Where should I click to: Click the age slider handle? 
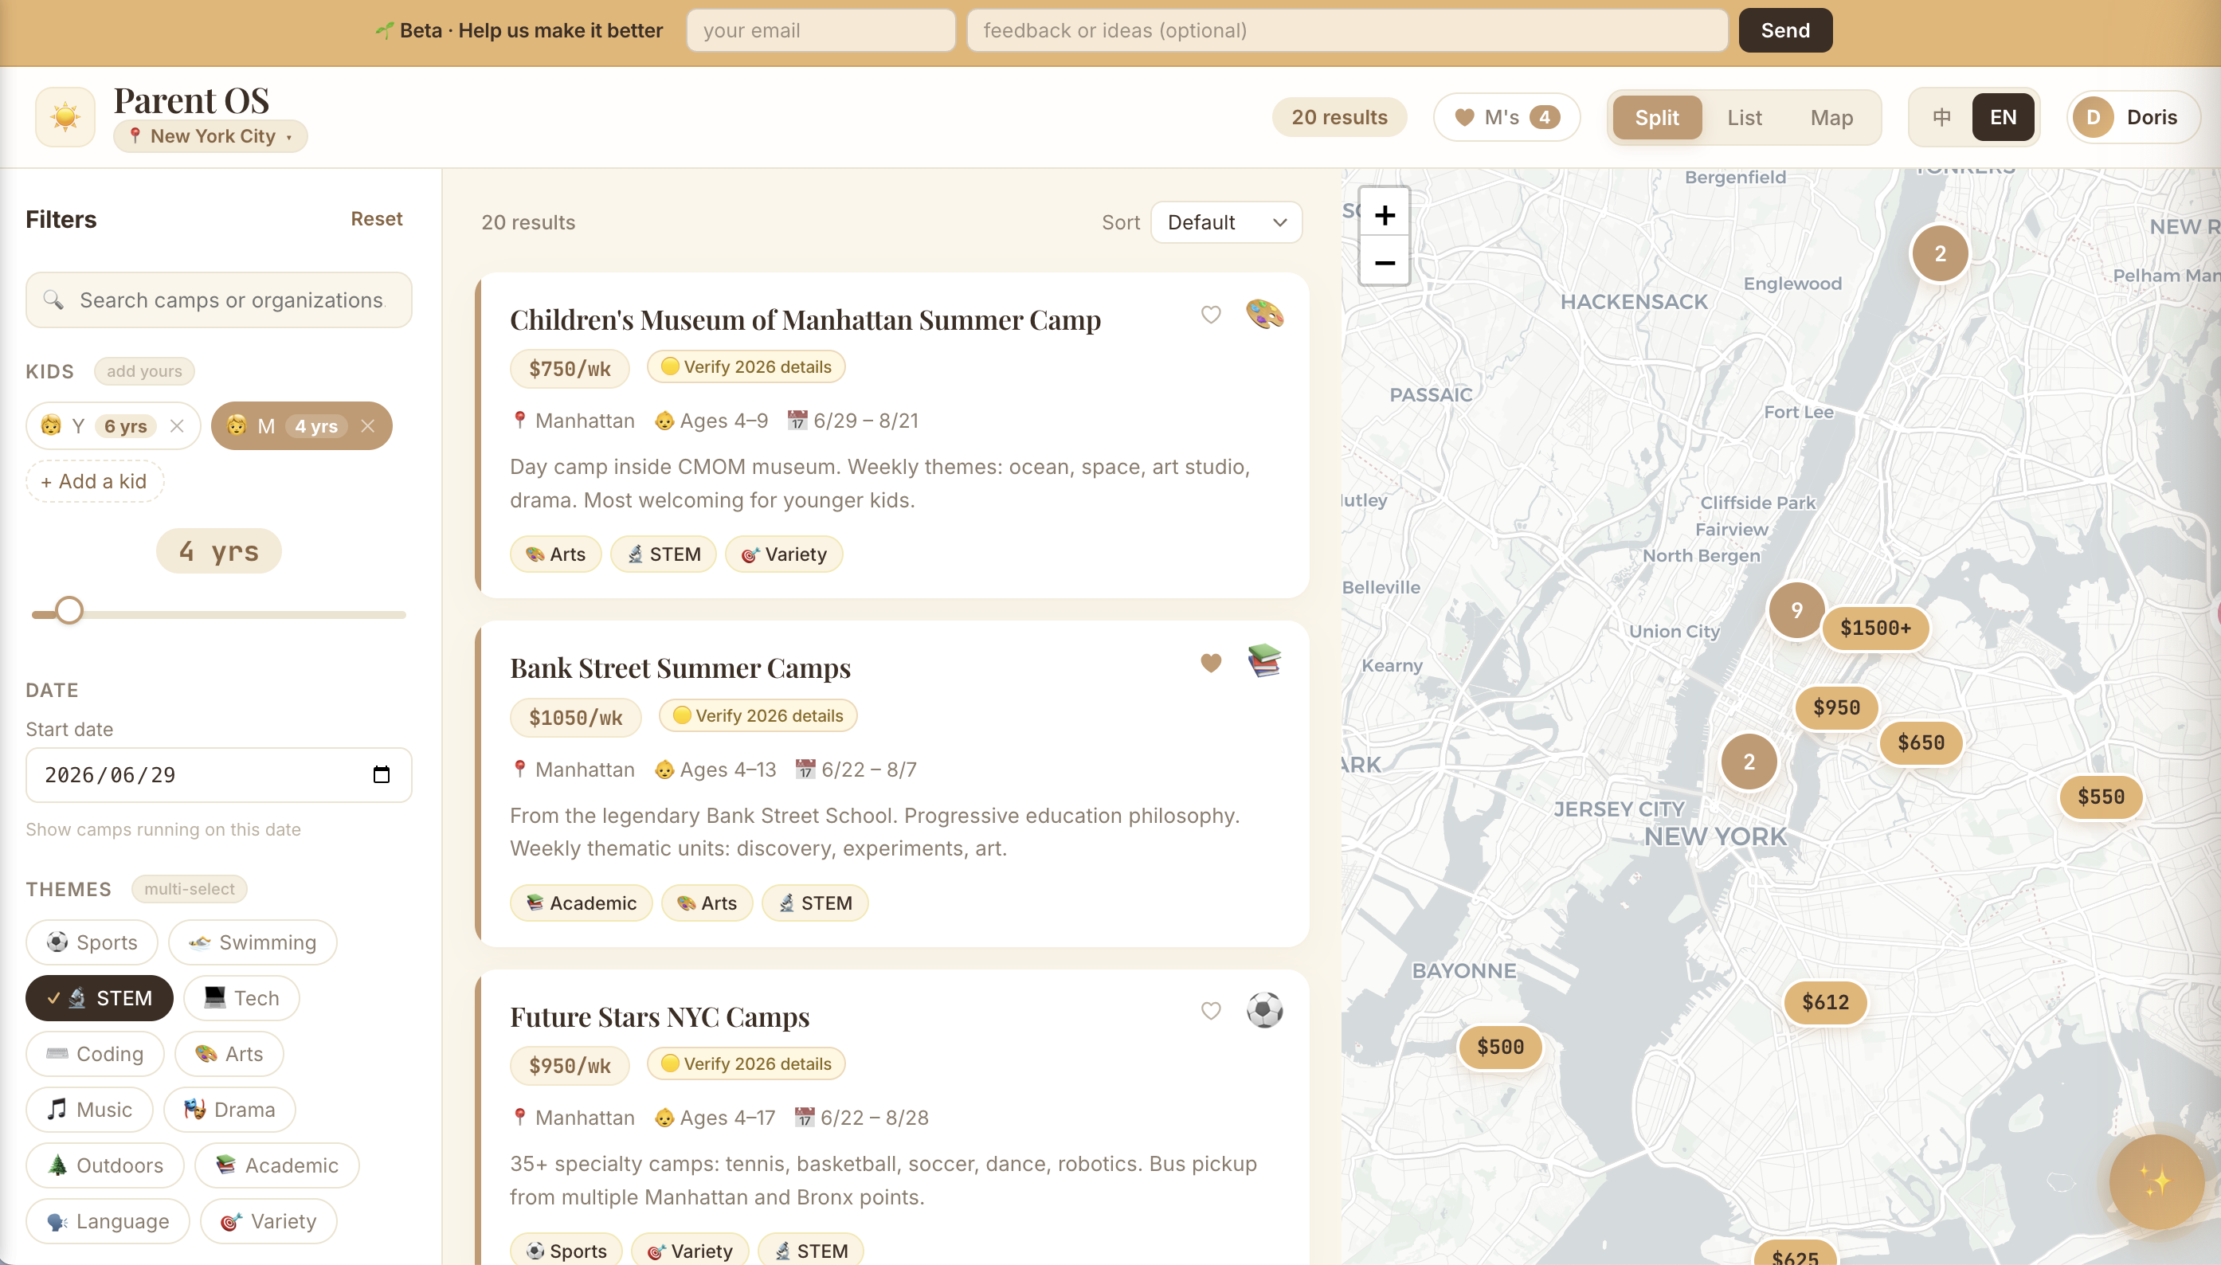(69, 611)
